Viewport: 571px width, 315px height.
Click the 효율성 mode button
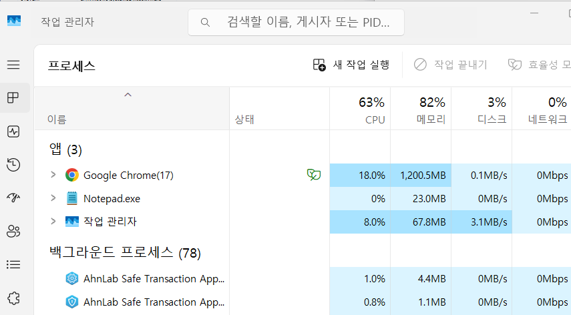pyautogui.click(x=540, y=65)
